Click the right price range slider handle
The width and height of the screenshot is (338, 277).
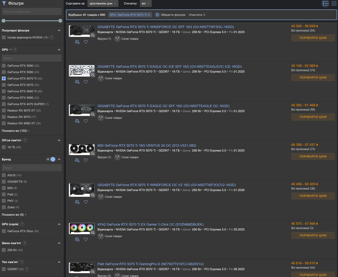point(60,21)
